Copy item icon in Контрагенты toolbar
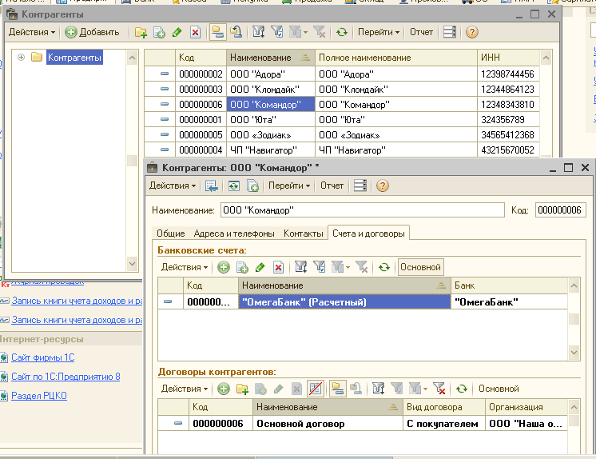Viewport: 596px width, 459px height. [x=159, y=32]
